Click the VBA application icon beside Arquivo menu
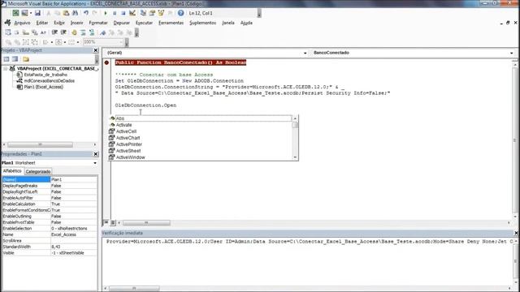Screen dimensions: 520x292 pyautogui.click(x=7, y=23)
